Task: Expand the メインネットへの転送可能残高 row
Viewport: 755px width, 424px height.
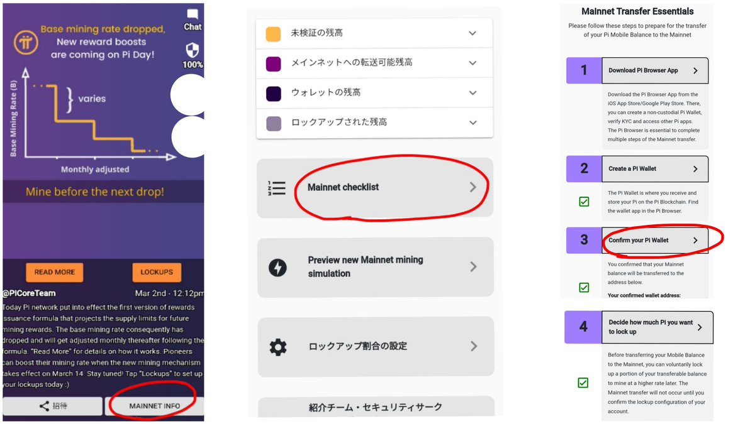Action: click(x=374, y=63)
